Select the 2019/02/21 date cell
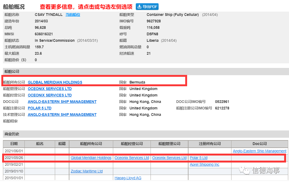This screenshot has height=183, width=289. pos(14,164)
